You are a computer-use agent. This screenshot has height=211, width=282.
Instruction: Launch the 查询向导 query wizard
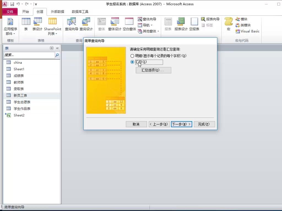point(71,24)
